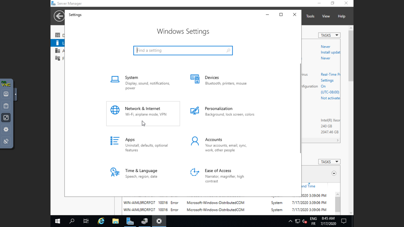Click the 2047.46 GB disk value
The height and width of the screenshot is (227, 404).
click(x=330, y=132)
